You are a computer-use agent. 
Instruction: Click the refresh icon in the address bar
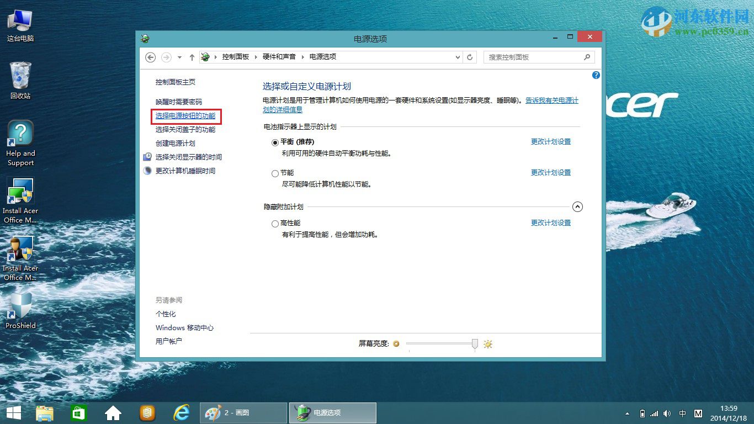tap(470, 57)
